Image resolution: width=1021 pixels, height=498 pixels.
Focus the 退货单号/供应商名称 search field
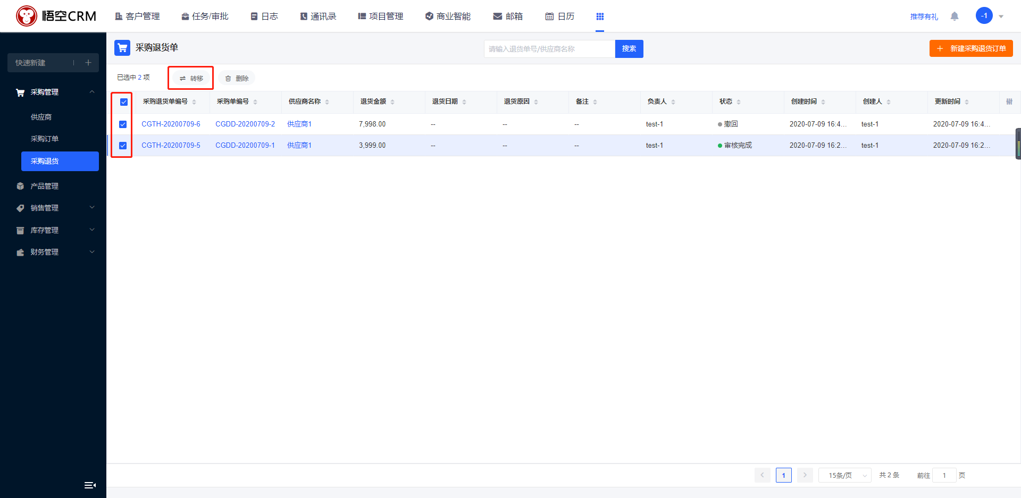pos(549,49)
